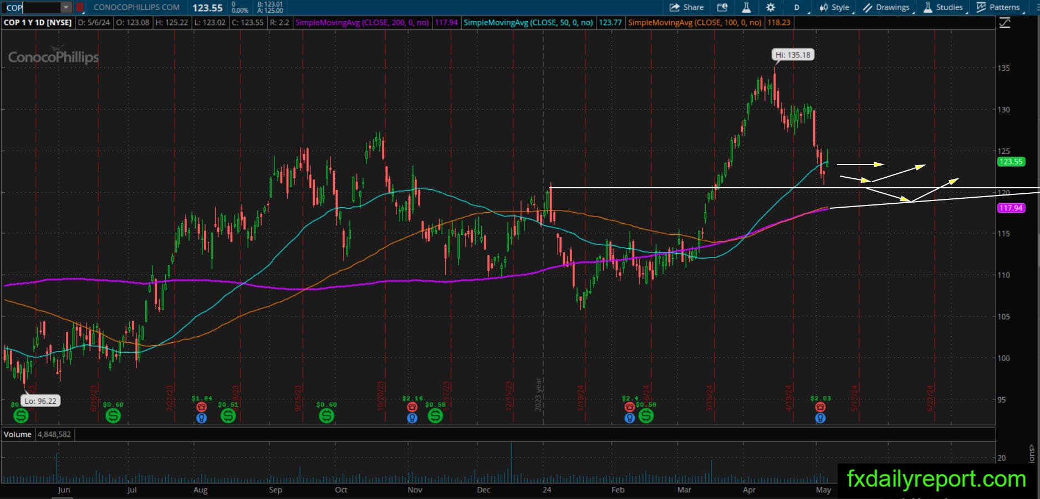
Task: Click the 118.23 moving average value
Action: click(x=779, y=23)
